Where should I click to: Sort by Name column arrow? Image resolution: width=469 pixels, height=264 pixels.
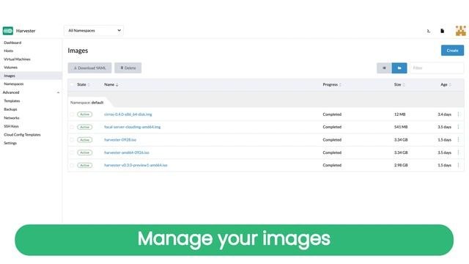(117, 85)
